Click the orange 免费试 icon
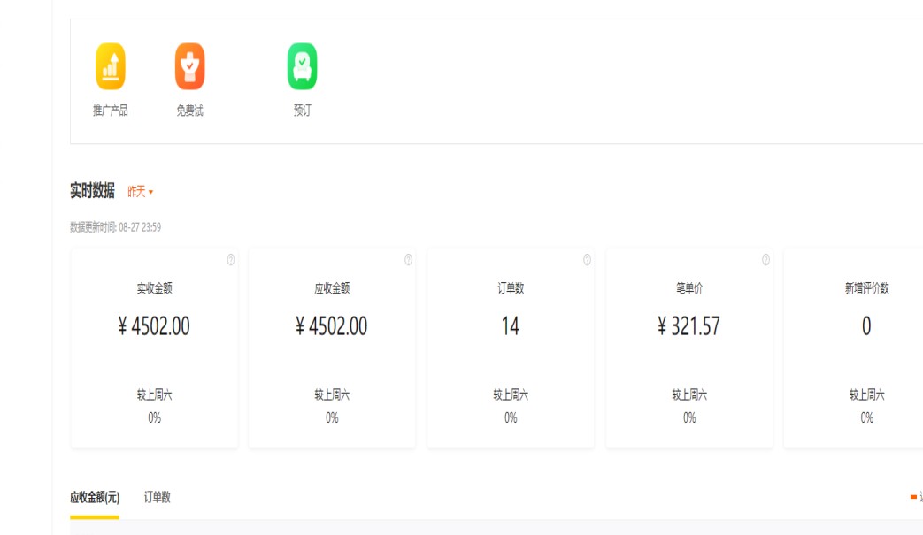 point(189,67)
